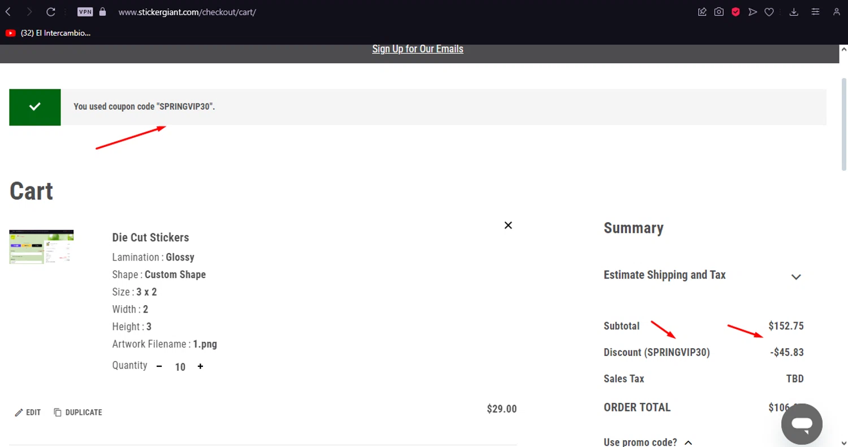The width and height of the screenshot is (848, 447).
Task: Open the browser profile account icon
Action: coord(837,11)
